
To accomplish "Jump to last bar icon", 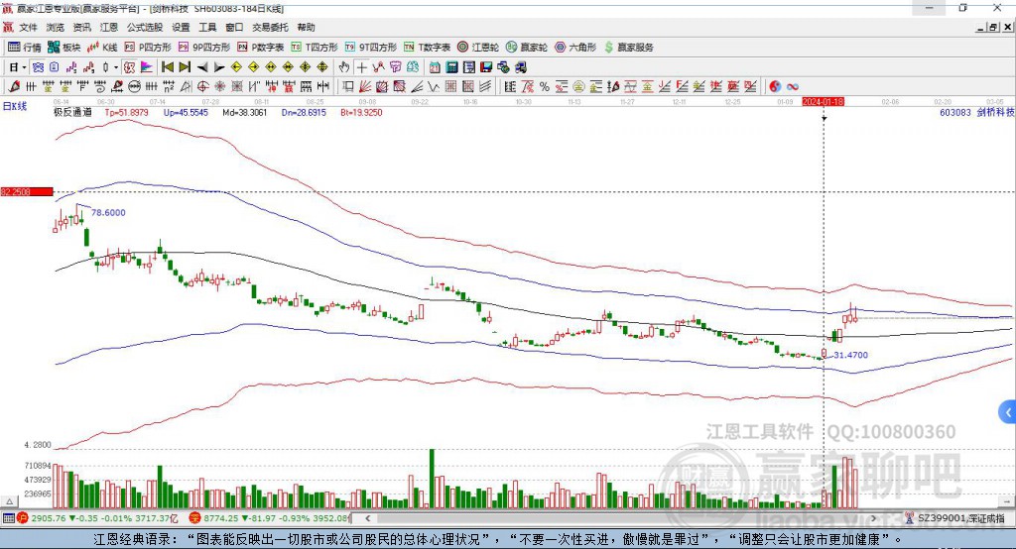I will click(185, 67).
